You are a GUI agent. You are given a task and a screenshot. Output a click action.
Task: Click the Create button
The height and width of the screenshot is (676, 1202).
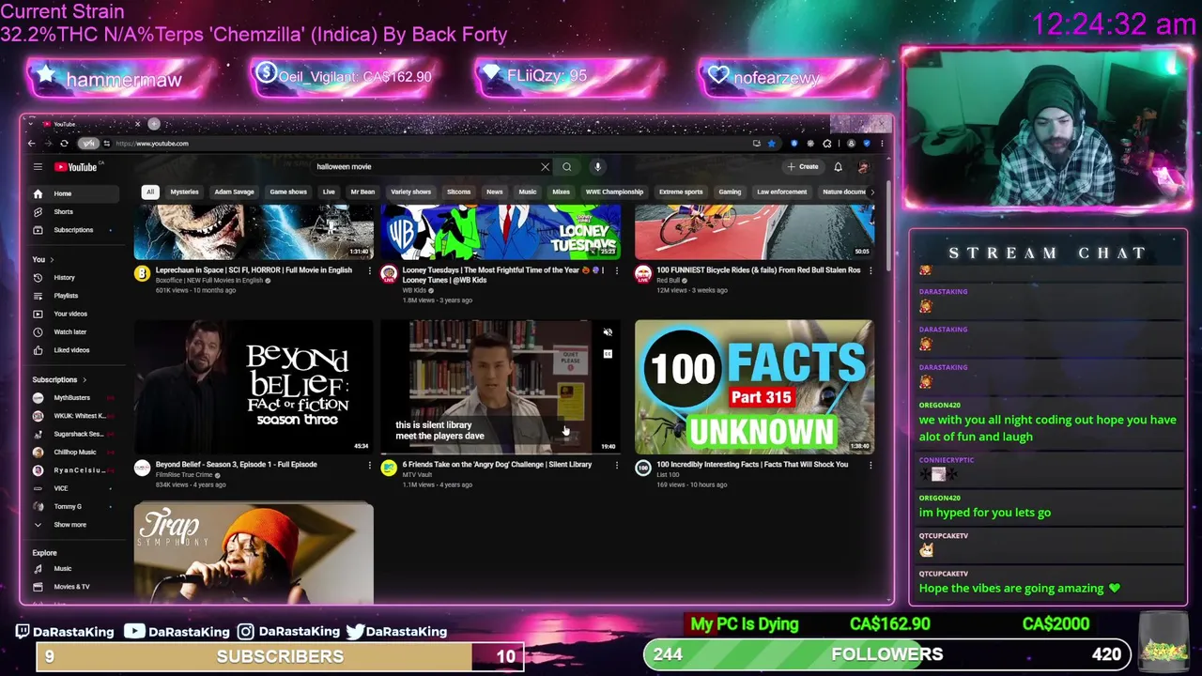[803, 167]
